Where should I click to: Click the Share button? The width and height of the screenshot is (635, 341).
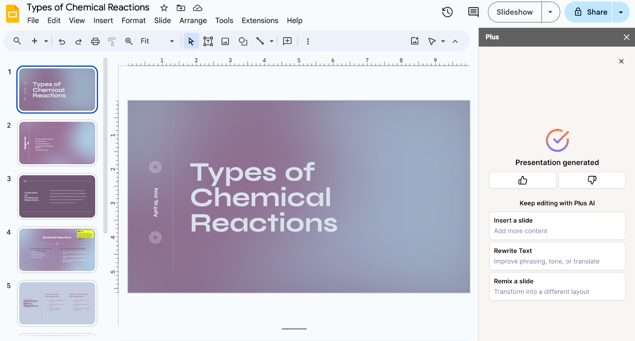[x=589, y=12]
